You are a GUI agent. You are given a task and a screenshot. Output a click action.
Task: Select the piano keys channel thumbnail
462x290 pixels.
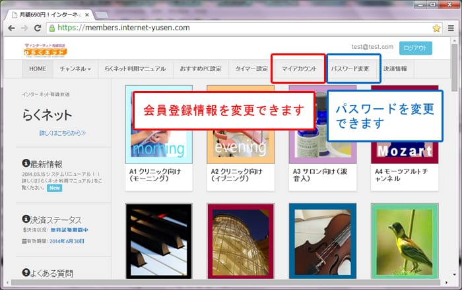(159, 241)
